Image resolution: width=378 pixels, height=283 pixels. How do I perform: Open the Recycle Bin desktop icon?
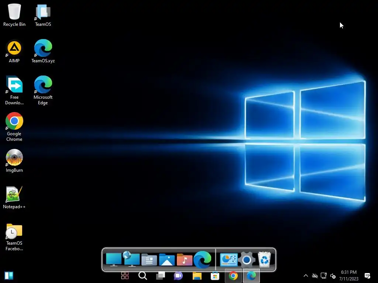coord(14,15)
